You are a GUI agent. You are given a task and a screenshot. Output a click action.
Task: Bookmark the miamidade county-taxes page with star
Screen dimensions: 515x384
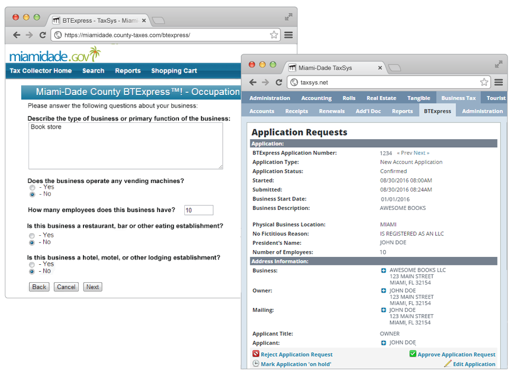coord(274,35)
